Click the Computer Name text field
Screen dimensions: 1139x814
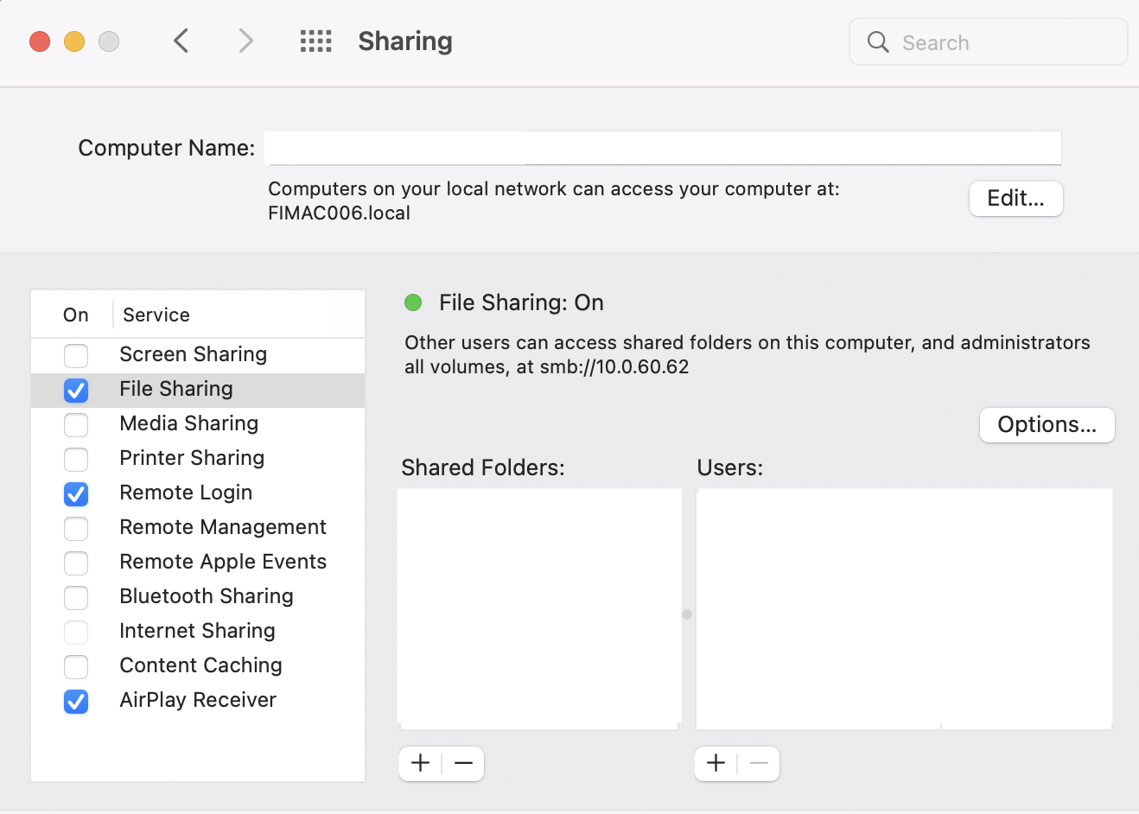click(663, 148)
